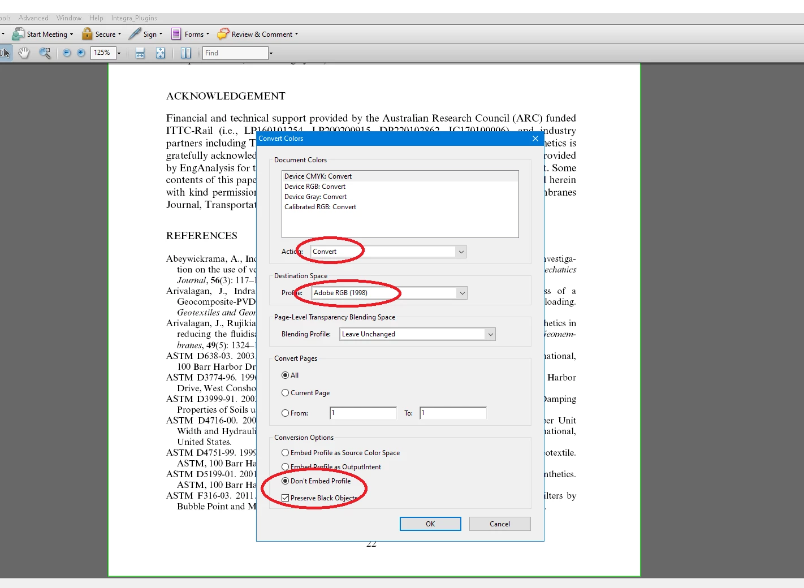
Task: Select Device CMYK: Convert list item
Action: point(400,176)
